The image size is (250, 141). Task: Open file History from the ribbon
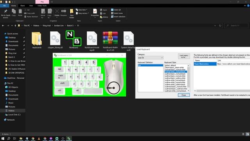point(104,17)
